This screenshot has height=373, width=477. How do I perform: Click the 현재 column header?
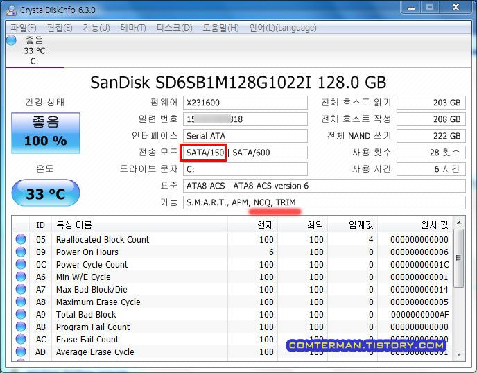point(252,225)
